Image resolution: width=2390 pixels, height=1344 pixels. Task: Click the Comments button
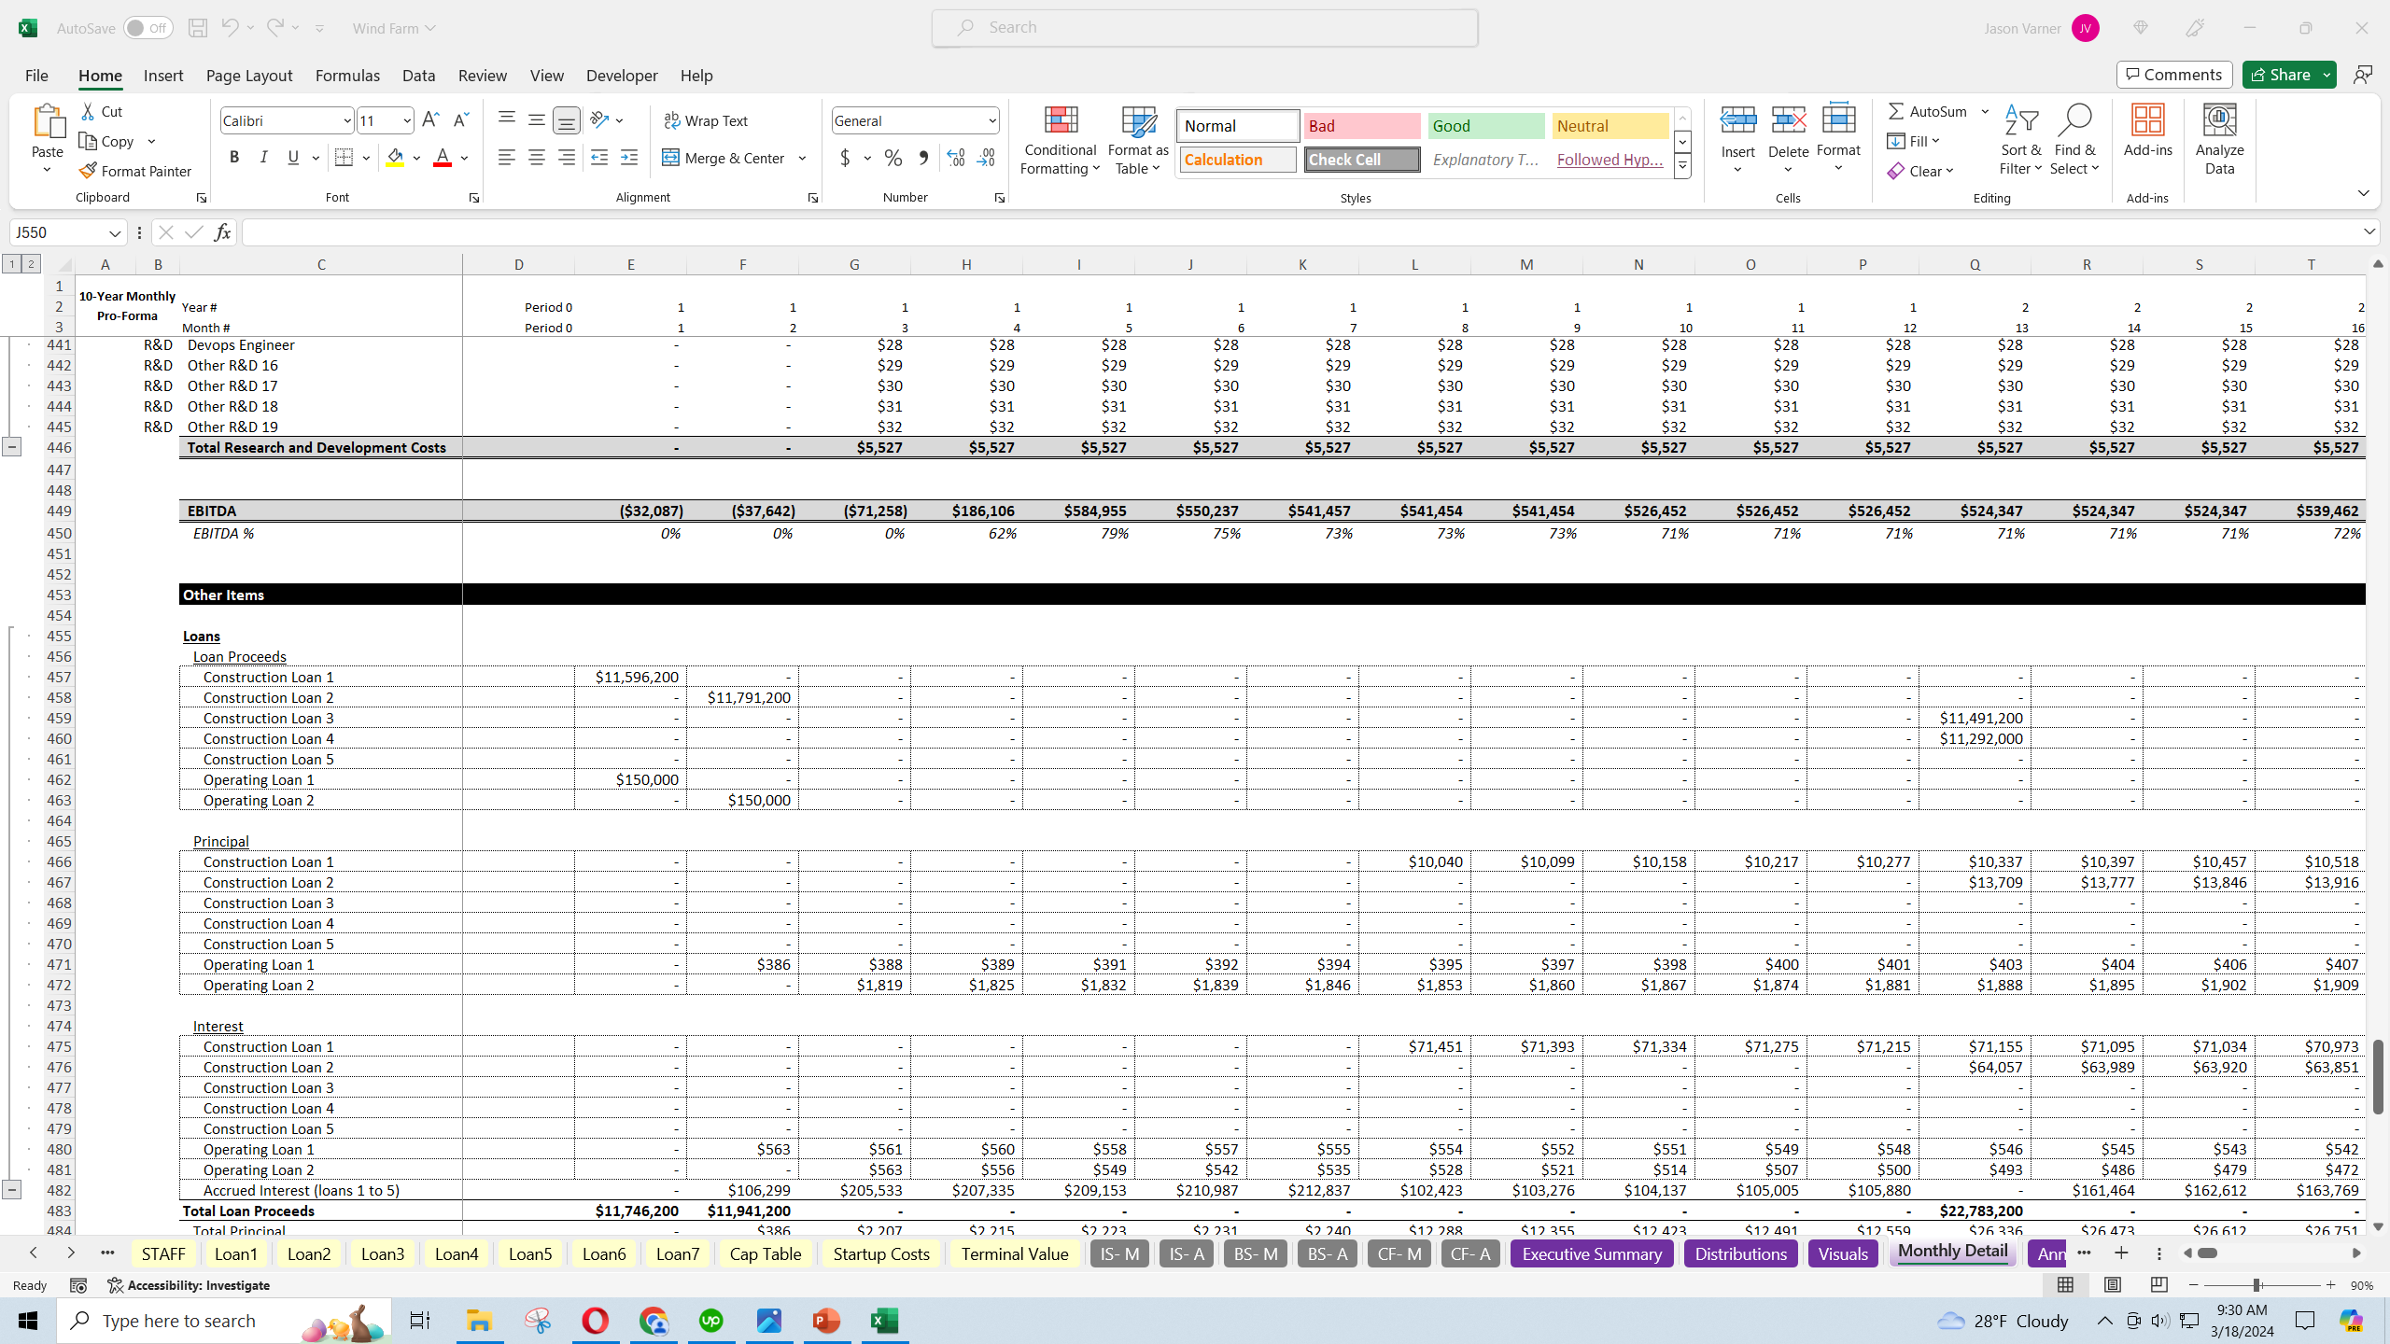(2174, 75)
